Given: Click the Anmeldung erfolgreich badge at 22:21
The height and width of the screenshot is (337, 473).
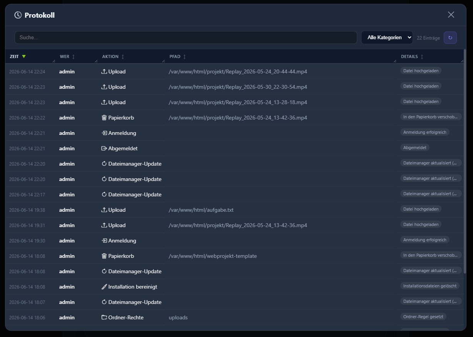Looking at the screenshot, I should (425, 132).
